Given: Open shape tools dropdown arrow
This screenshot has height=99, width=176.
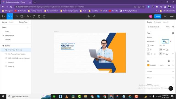Looking at the screenshot, I should (x=24, y=16).
